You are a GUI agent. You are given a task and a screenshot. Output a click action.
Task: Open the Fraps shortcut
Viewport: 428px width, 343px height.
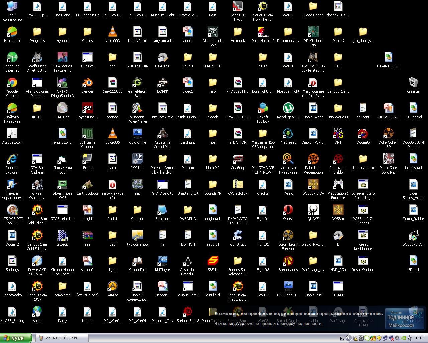tap(87, 159)
